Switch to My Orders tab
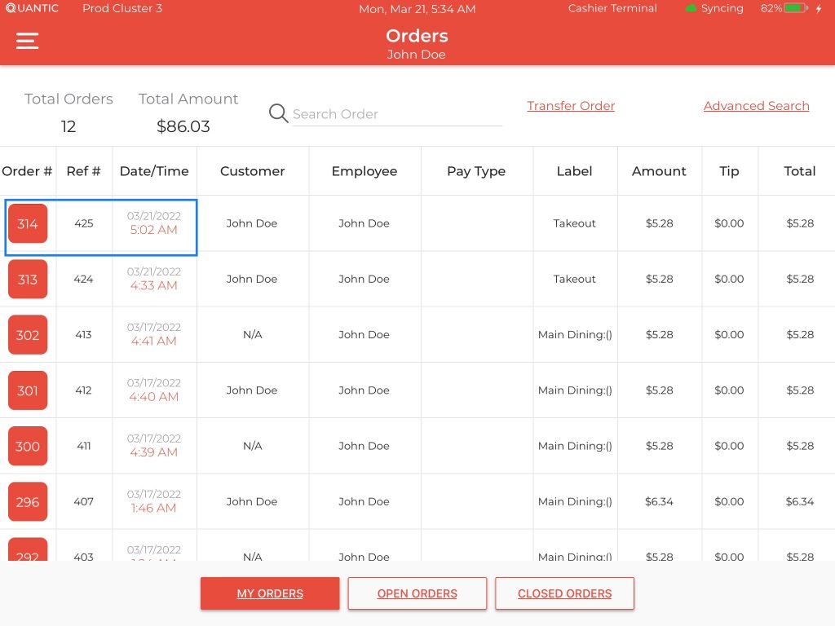Image resolution: width=835 pixels, height=626 pixels. coord(270,593)
